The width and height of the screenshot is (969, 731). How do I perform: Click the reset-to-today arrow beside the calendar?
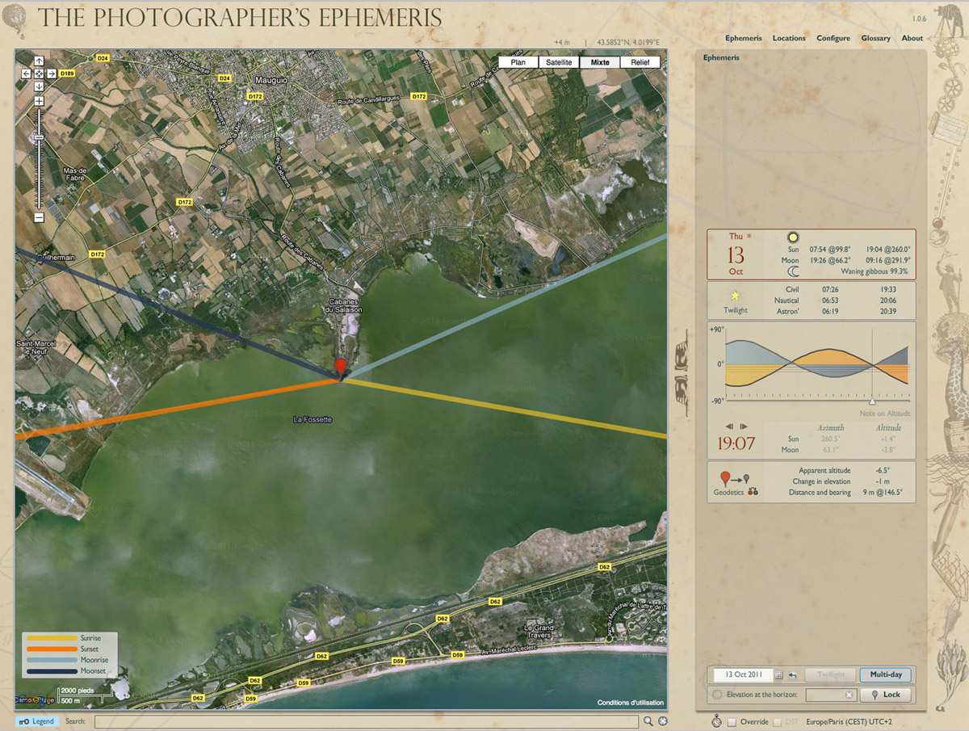[x=793, y=674]
